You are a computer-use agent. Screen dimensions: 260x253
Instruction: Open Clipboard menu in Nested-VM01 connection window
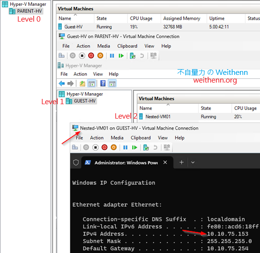pos(141,138)
